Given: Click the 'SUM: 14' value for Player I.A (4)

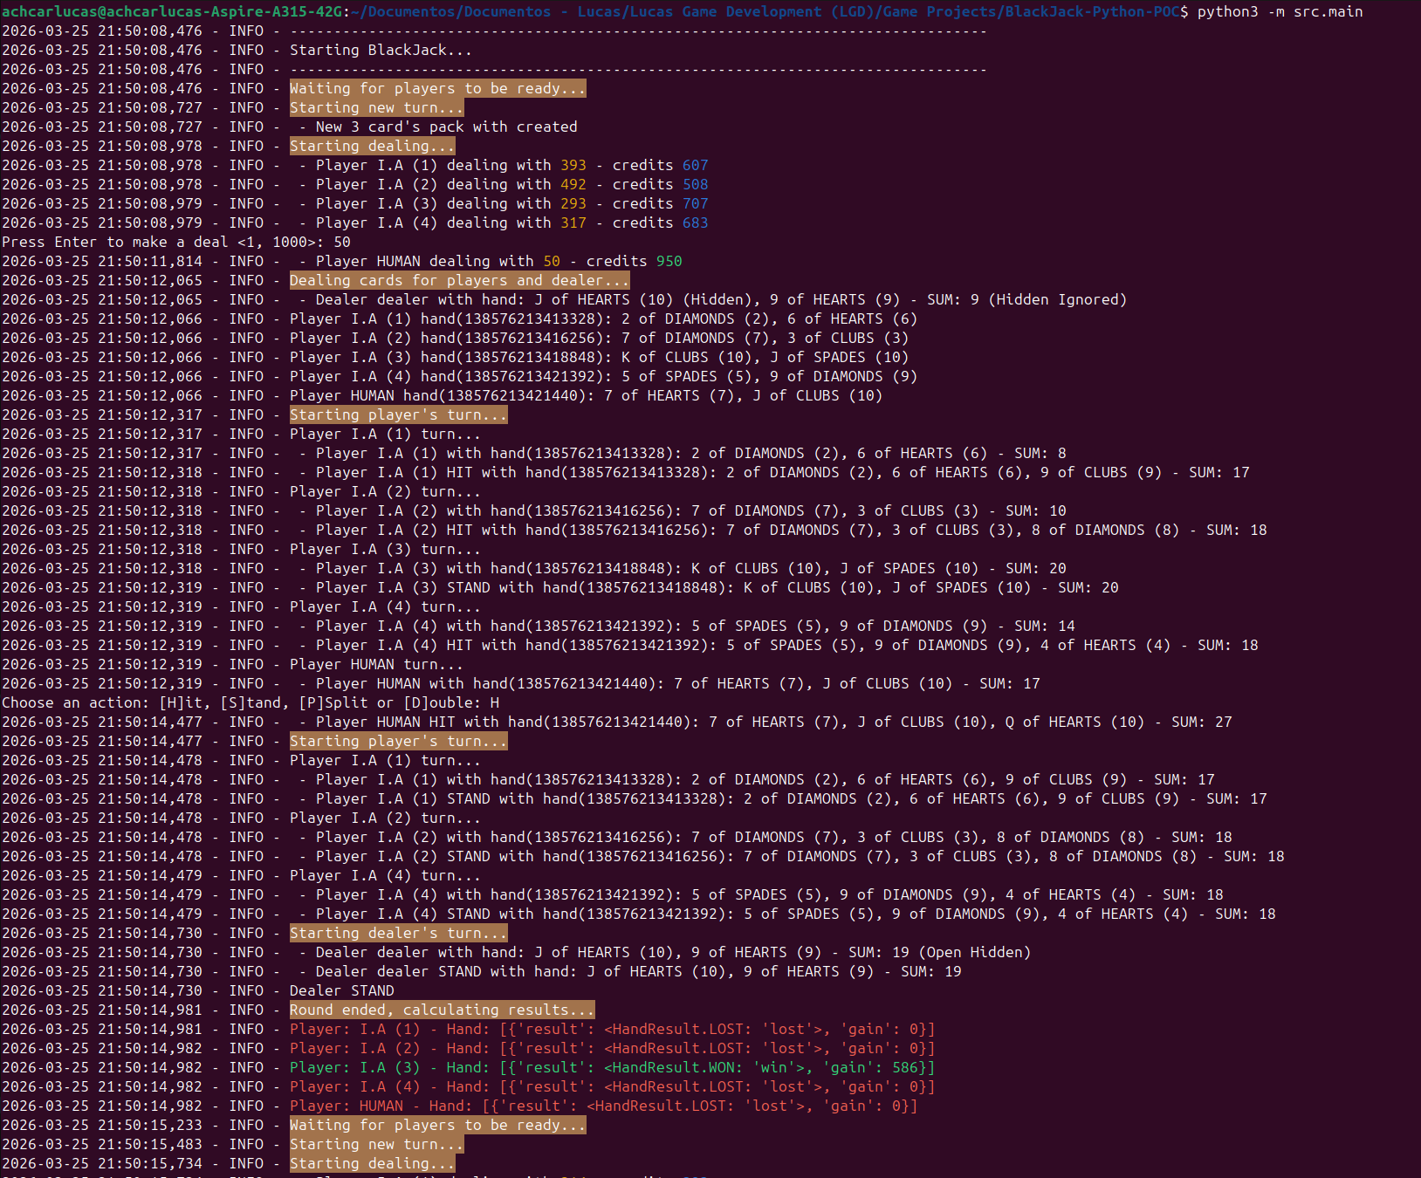Looking at the screenshot, I should point(1044,626).
